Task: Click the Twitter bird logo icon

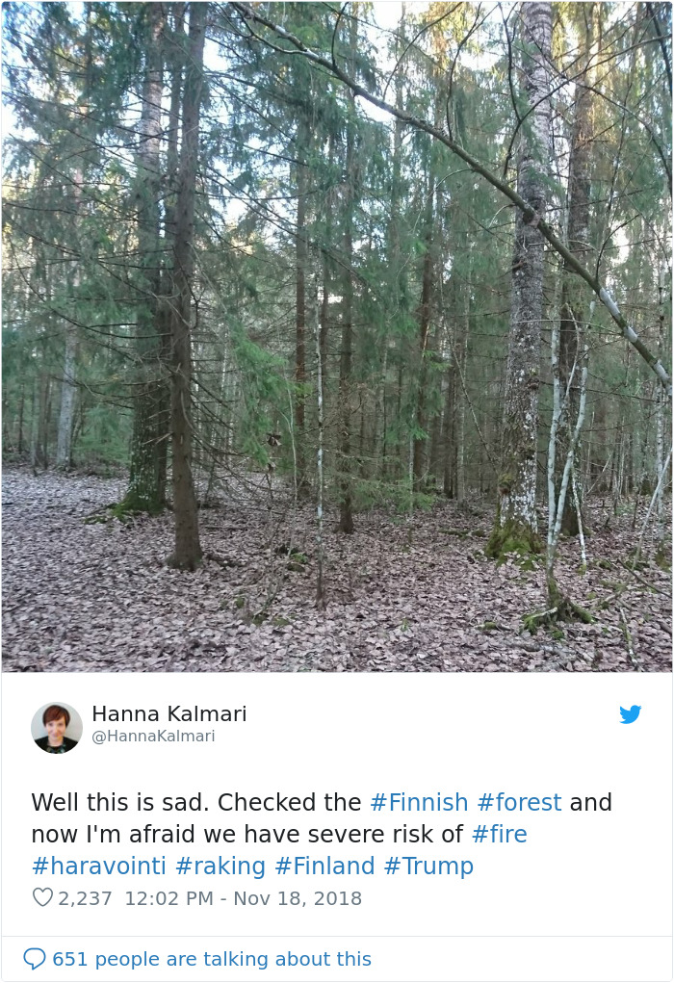Action: coord(632,714)
